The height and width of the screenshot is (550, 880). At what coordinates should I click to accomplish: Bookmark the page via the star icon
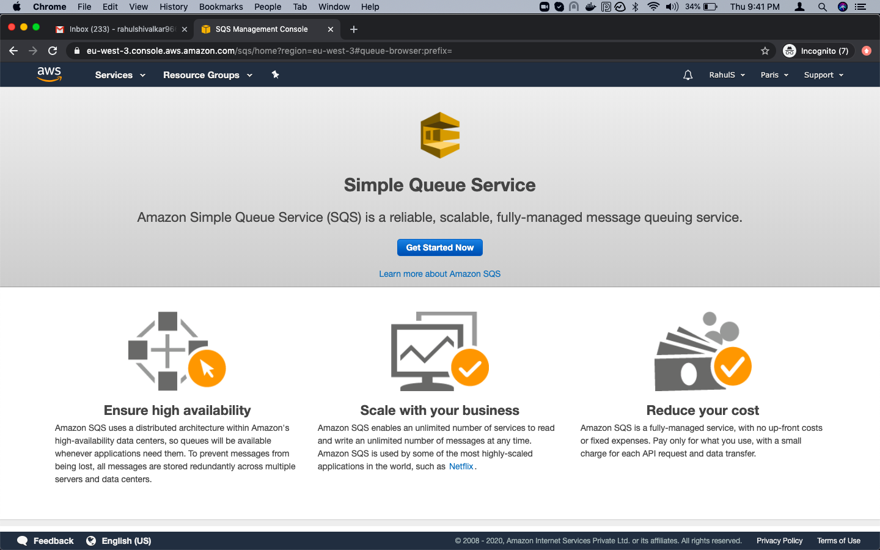tap(765, 51)
